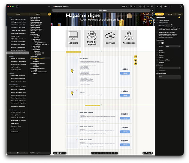Switch to the Layers tab
Viewport: 189px width, 163px height.
point(38,14)
